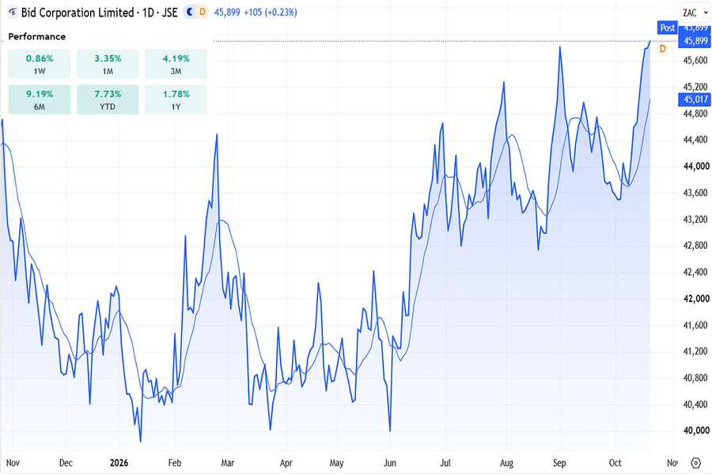This screenshot has height=474, width=712.
Task: Click the orange delayed-data D badge in the header
Action: point(203,13)
